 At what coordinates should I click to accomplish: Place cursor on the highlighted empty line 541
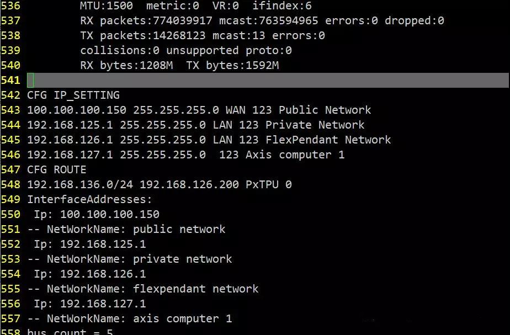[268, 80]
